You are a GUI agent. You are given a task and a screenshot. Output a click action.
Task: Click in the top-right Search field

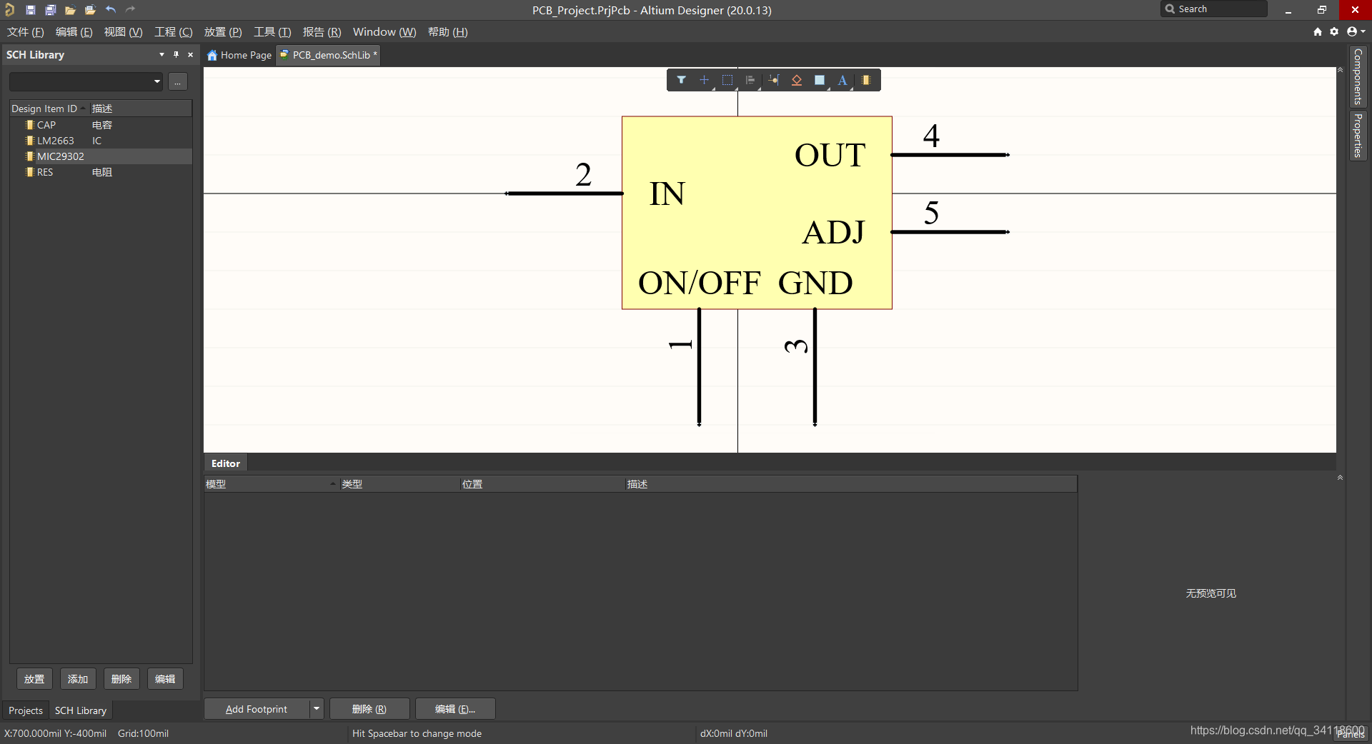click(x=1215, y=9)
